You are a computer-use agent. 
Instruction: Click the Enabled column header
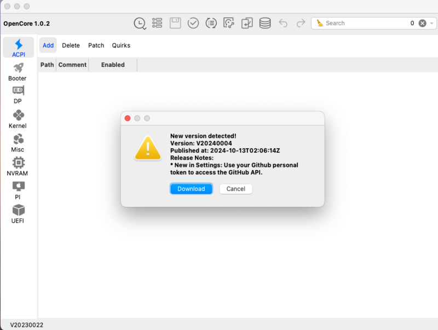[113, 65]
